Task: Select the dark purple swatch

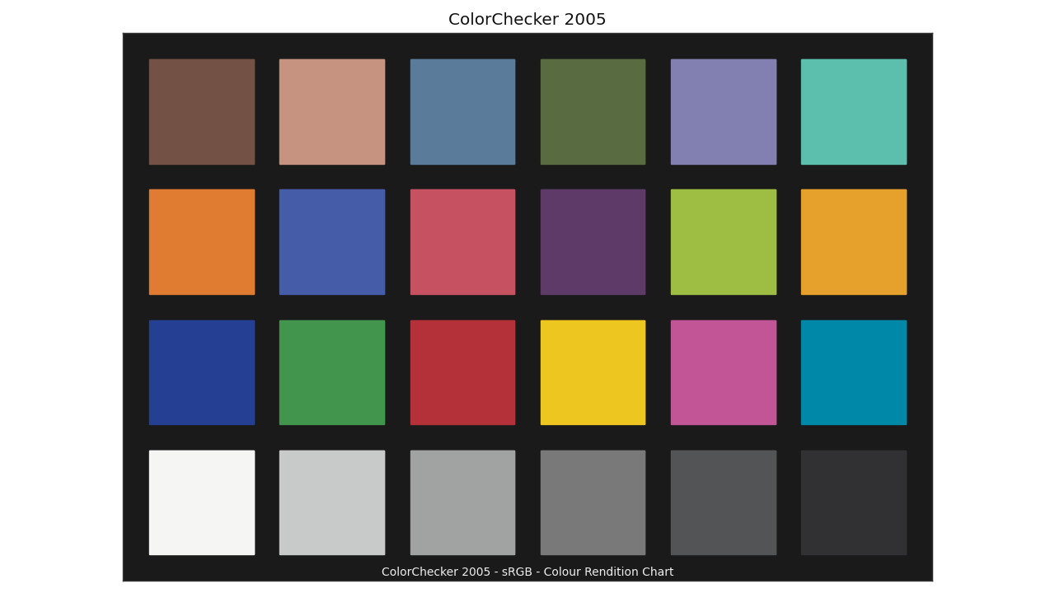Action: [593, 242]
